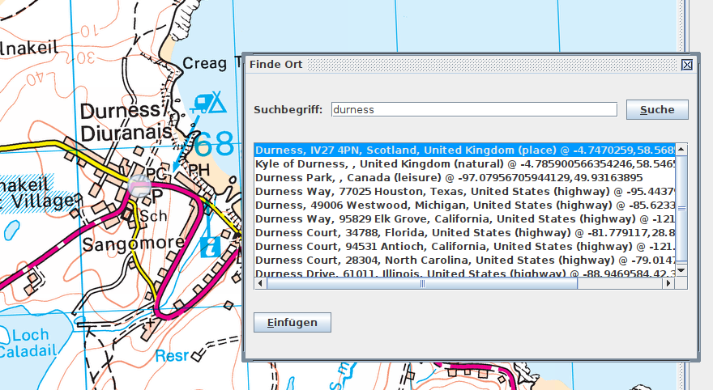Click the Sch school label on map
Viewport: 713px width, 390px height.
152,217
